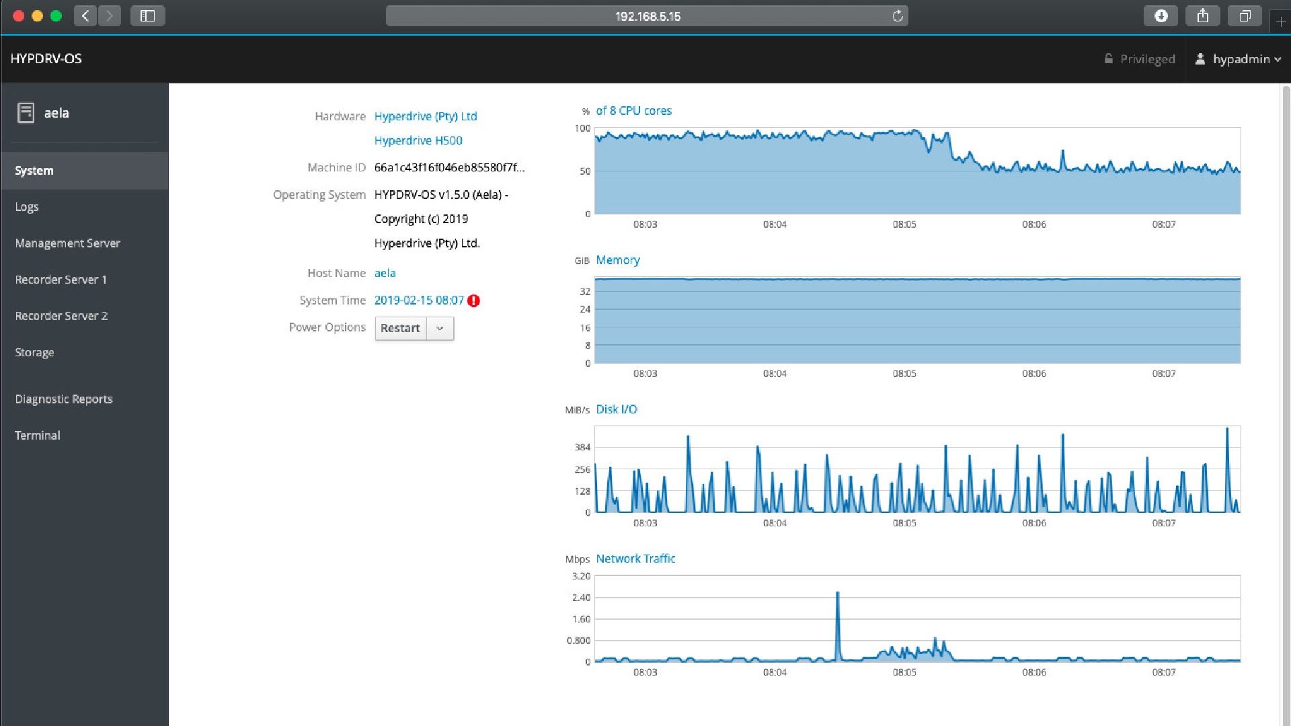Click the Diagnostic Reports sidebar icon
The image size is (1291, 726).
63,398
